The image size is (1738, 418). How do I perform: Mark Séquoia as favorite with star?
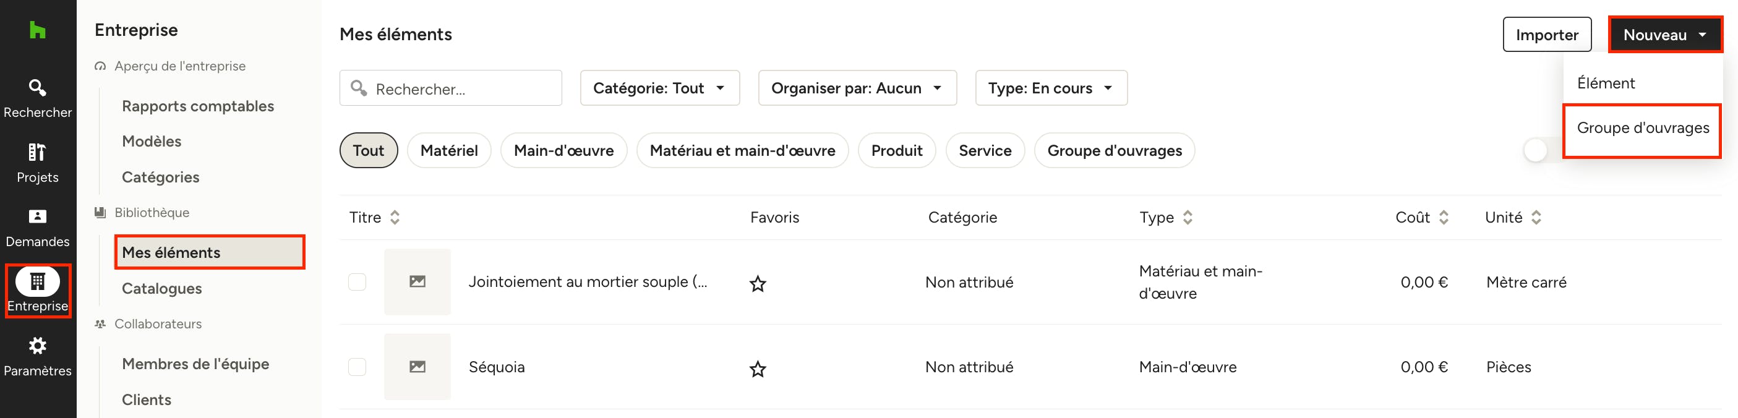click(x=758, y=369)
